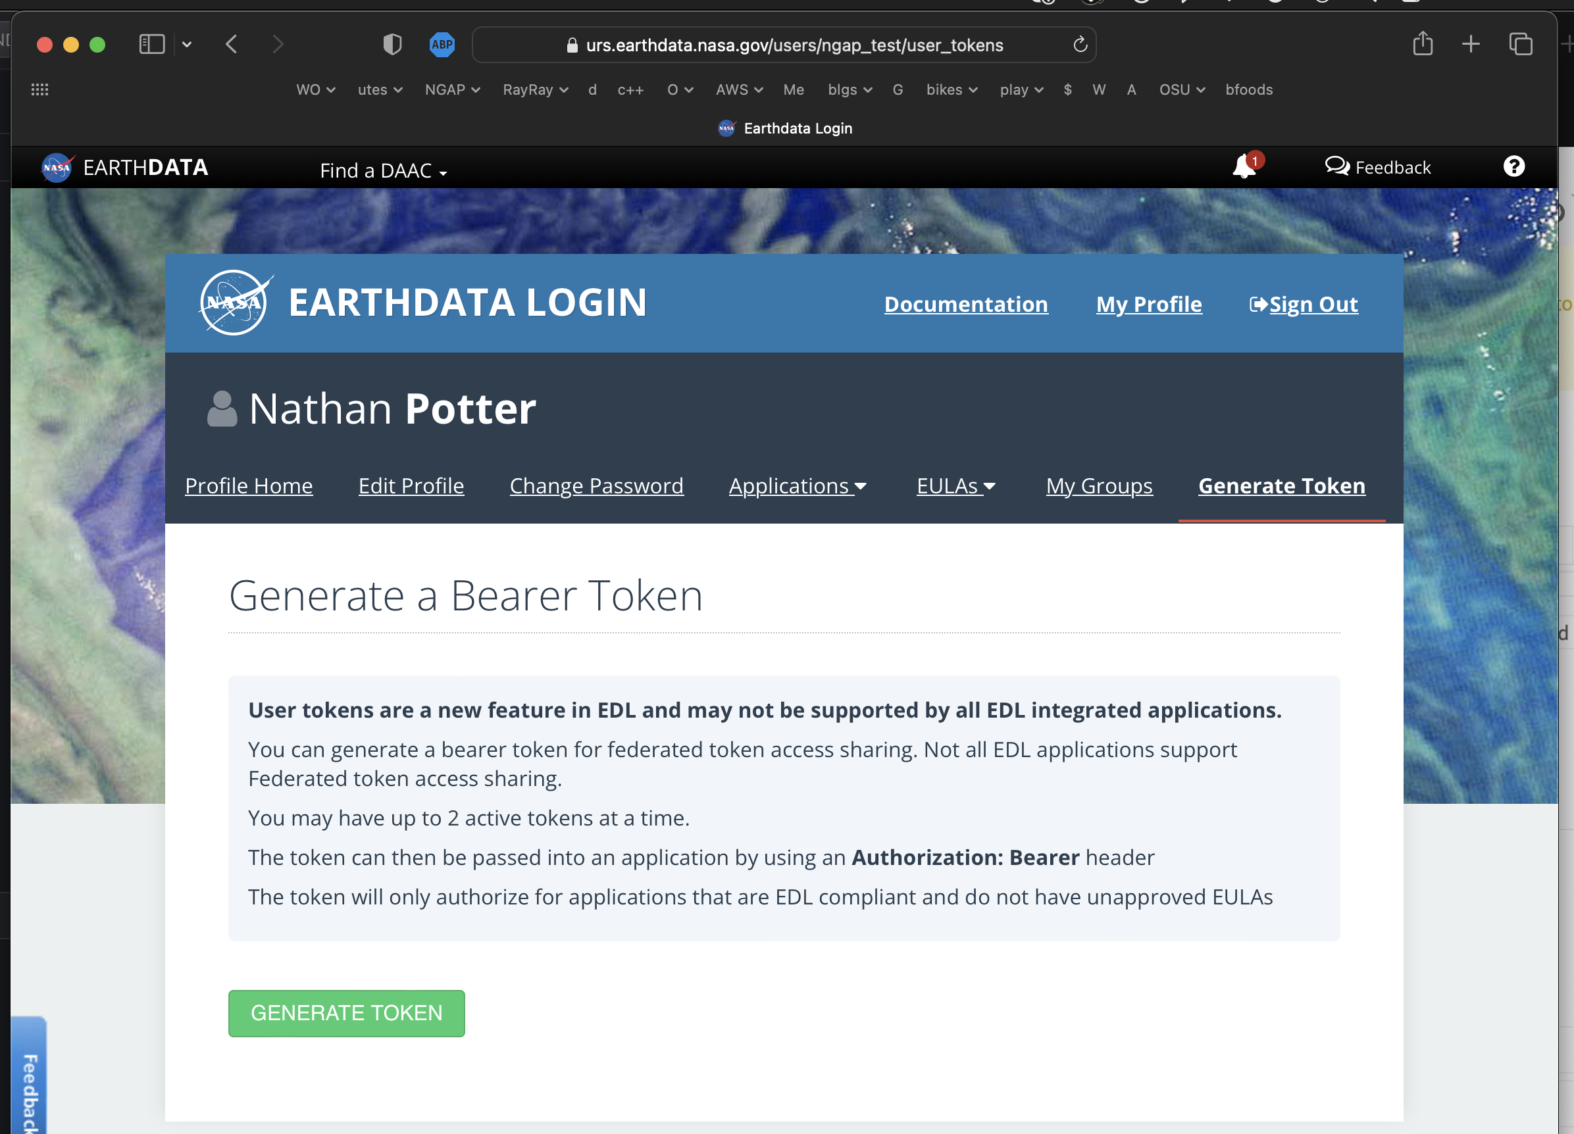
Task: Open the ABP ad blocker extension icon
Action: point(442,43)
